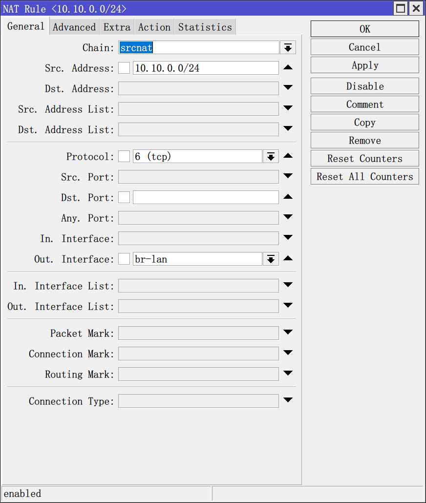Open the Chain dropdown list
This screenshot has width=426, height=503.
(x=288, y=47)
